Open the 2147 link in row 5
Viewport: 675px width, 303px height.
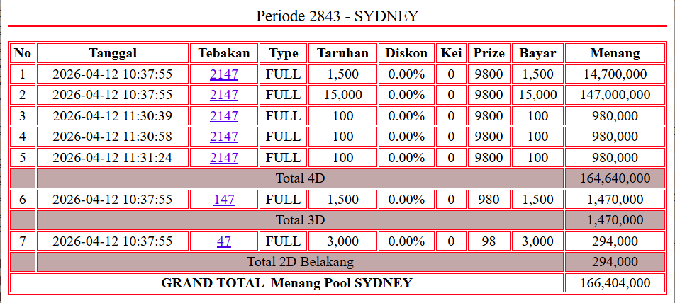224,158
